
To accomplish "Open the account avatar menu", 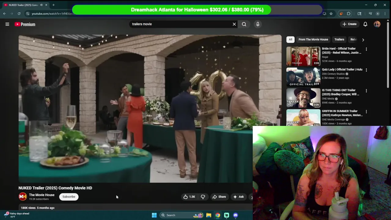I will pyautogui.click(x=377, y=24).
